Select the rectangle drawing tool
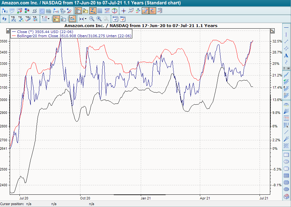This screenshot has width=291, height=207. (286, 154)
